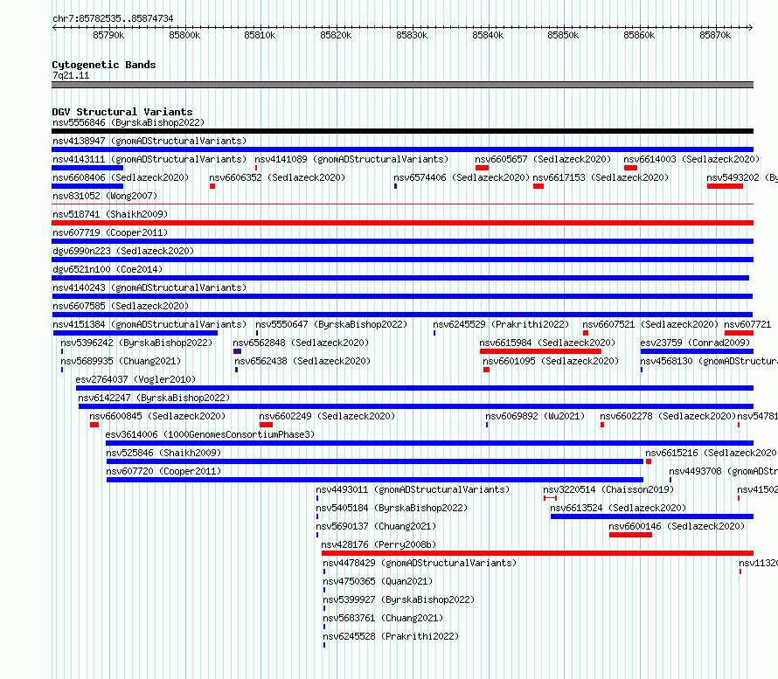Click the nsv607719 (Cooper2011) label
Screen dimensions: 778x679
coord(110,232)
